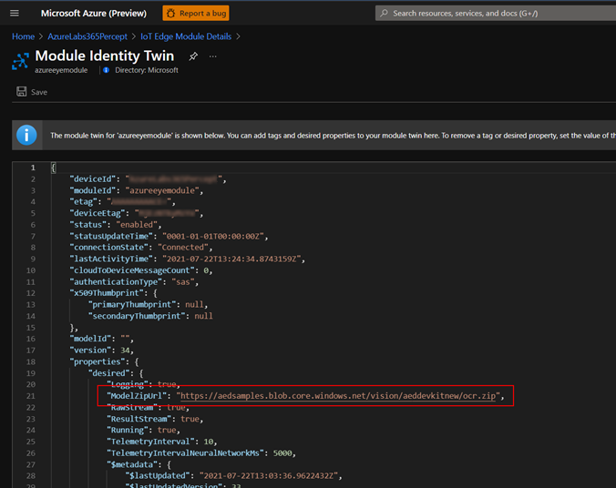616x488 pixels.
Task: Click the "enabled" status value
Action: coord(137,225)
